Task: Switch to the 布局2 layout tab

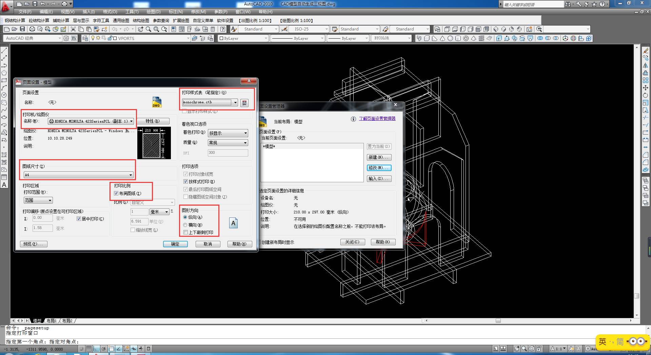Action: (67, 321)
